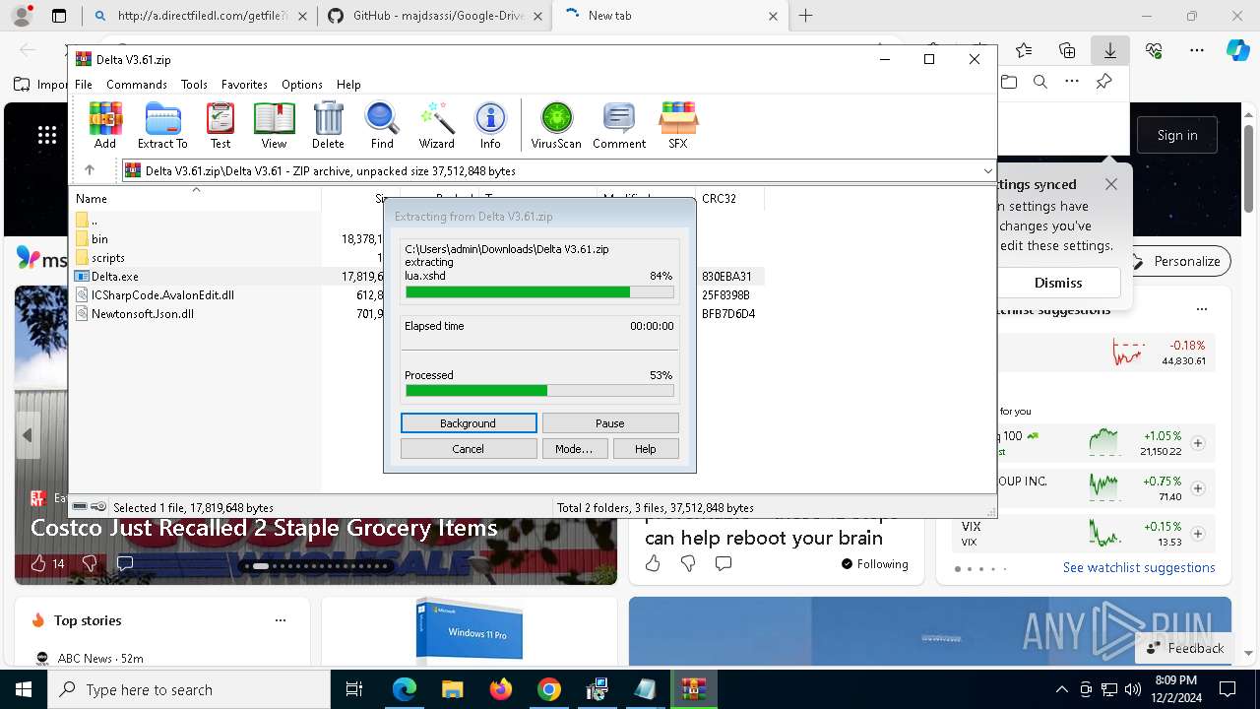The width and height of the screenshot is (1260, 709).
Task: Open the taskbar volume icon
Action: (x=1133, y=689)
